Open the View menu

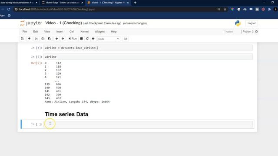tap(47, 32)
